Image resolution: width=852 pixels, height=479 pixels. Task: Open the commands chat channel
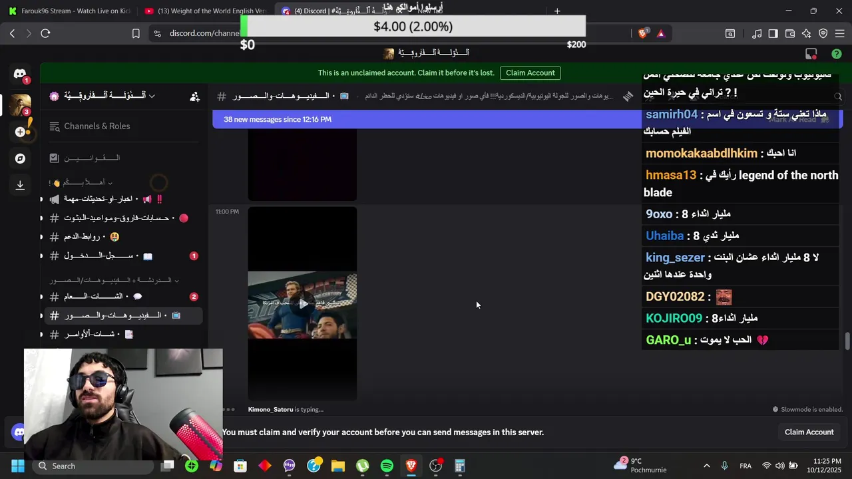(x=123, y=334)
